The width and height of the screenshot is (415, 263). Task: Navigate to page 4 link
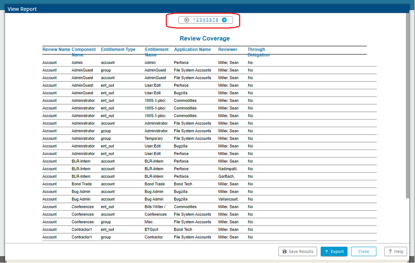204,20
